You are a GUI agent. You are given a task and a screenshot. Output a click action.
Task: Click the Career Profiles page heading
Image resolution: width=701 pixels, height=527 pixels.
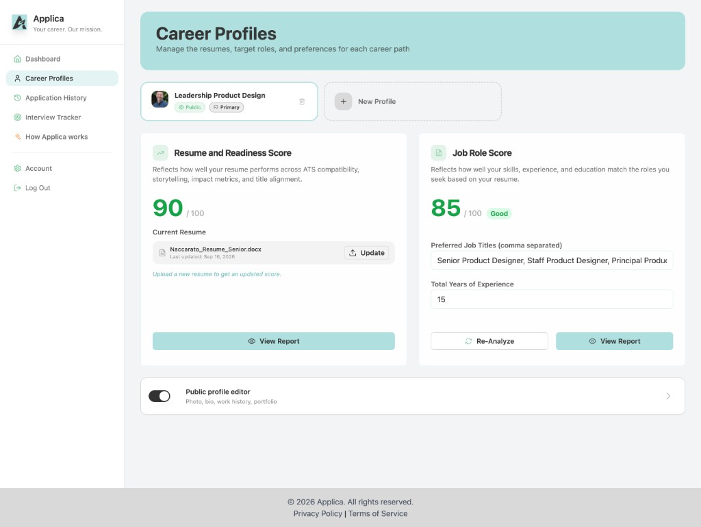click(x=216, y=34)
